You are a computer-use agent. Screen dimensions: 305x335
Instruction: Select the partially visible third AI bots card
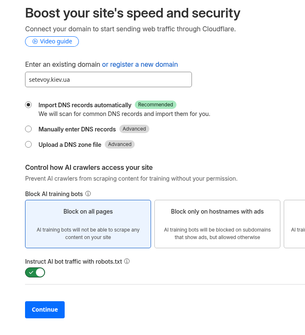point(295,224)
